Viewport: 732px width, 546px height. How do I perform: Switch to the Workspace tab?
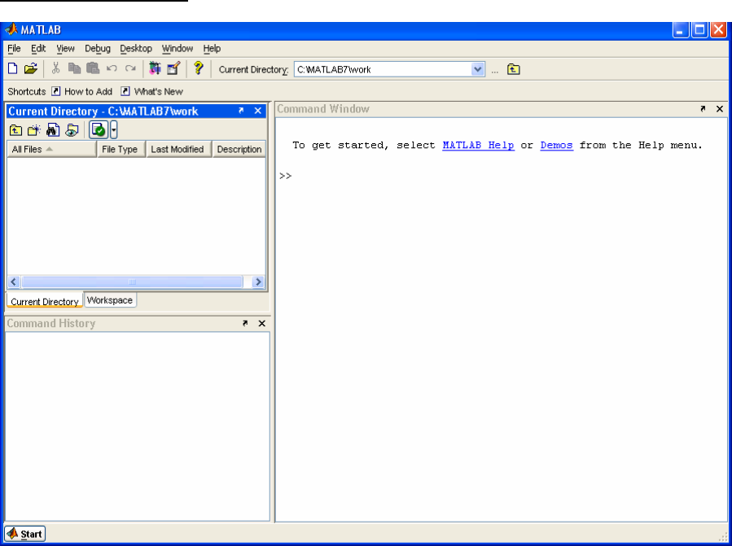click(110, 300)
